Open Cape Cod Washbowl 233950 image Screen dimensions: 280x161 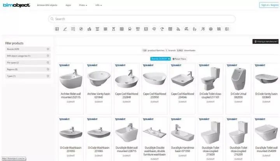pos(155,78)
